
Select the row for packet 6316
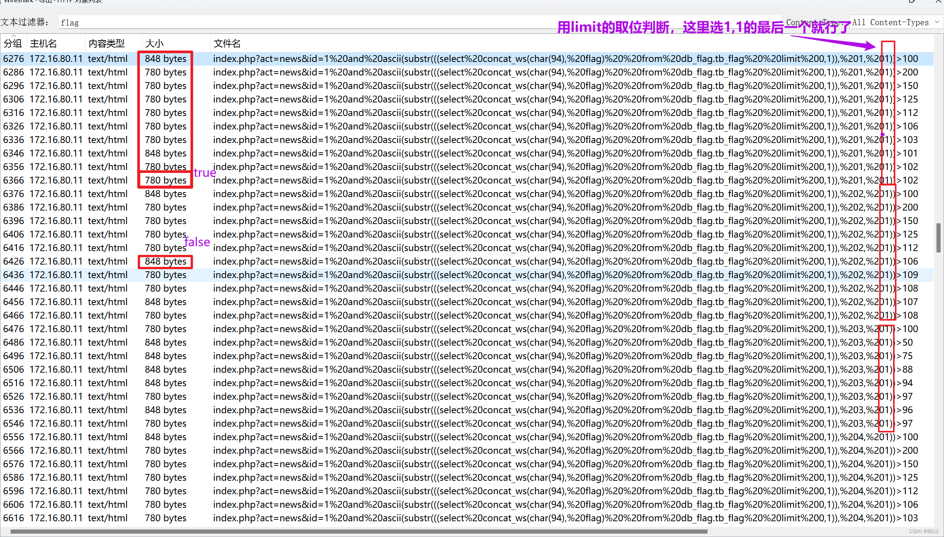[x=467, y=113]
